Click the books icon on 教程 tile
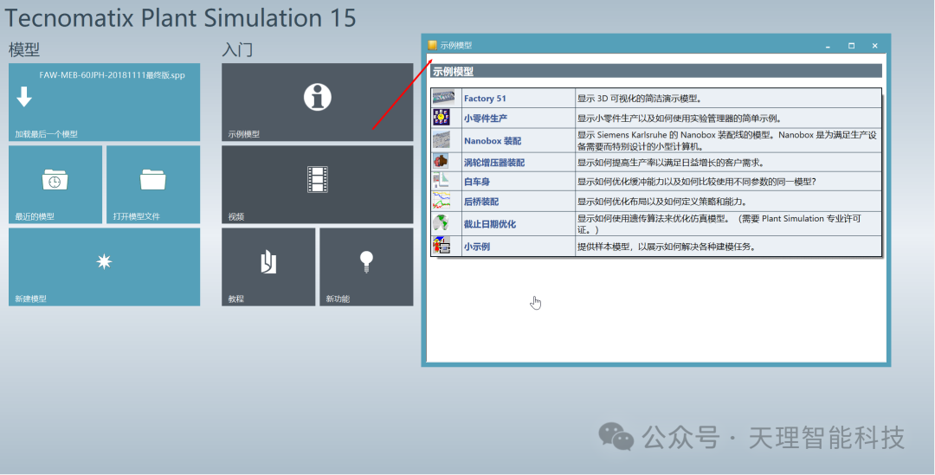The width and height of the screenshot is (935, 475). (269, 262)
